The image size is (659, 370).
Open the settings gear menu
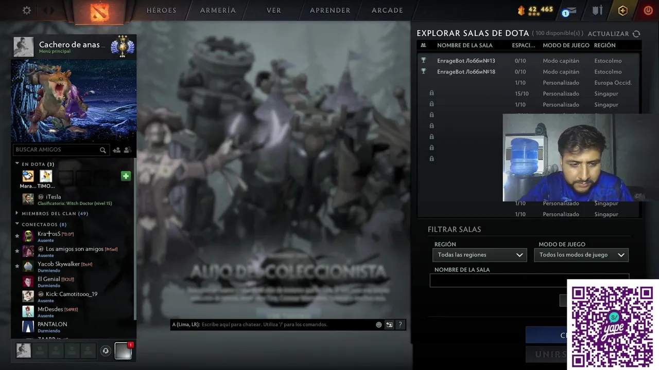[27, 10]
